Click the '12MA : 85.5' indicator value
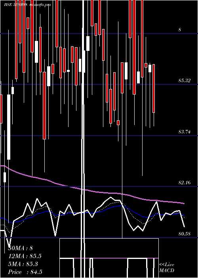The height and width of the screenshot is (278, 198). (x=25, y=256)
